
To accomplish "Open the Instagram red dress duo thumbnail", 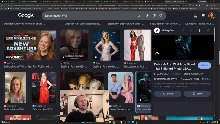I will coord(137,45).
